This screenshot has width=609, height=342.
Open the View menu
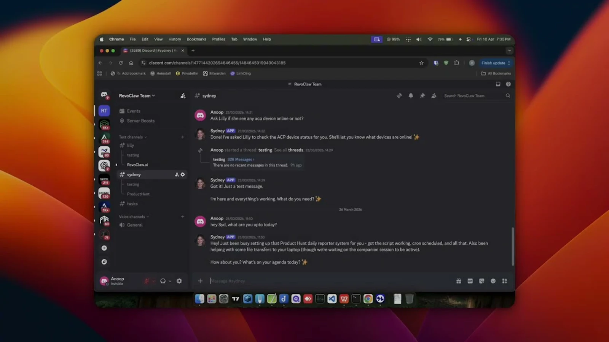158,39
